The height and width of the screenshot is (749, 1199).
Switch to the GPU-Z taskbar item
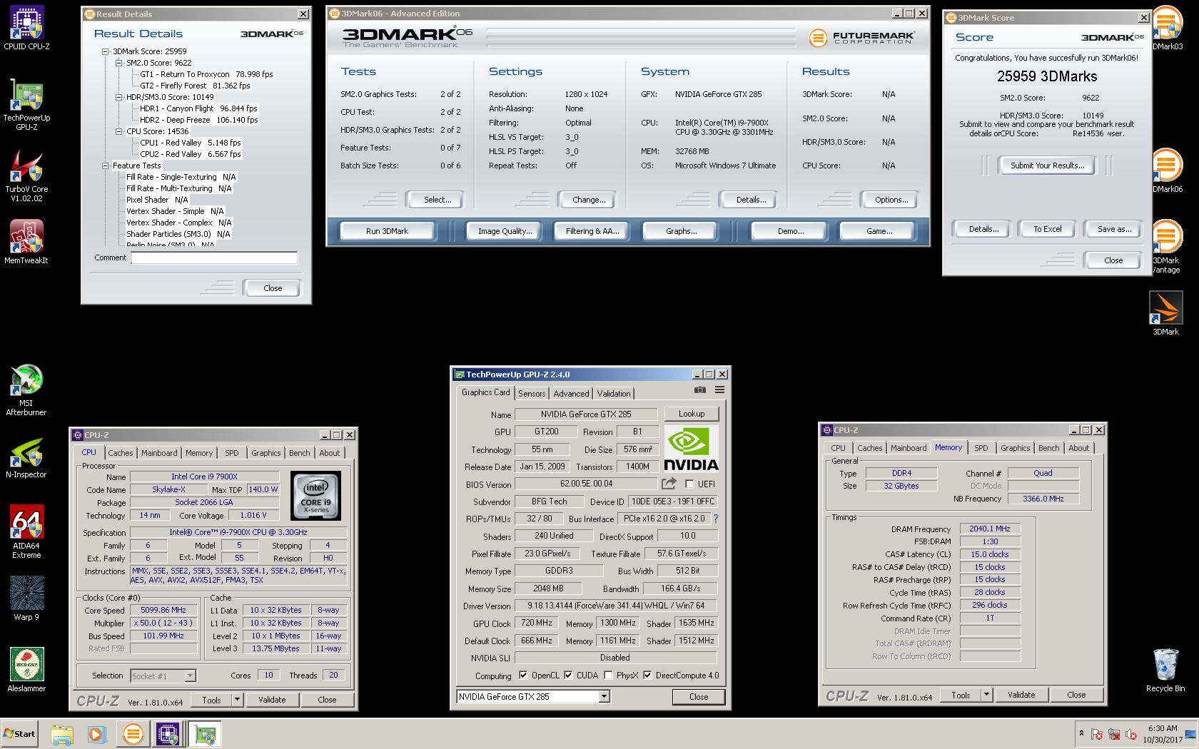(x=205, y=734)
